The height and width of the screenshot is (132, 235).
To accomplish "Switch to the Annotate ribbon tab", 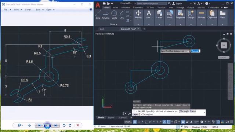I will [x=126, y=7].
